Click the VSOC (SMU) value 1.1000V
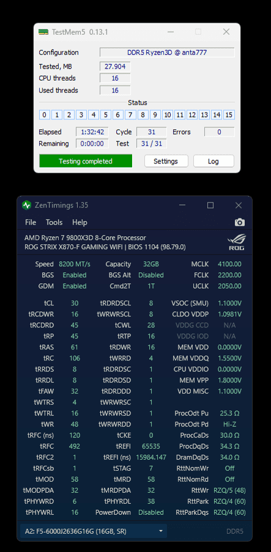The image size is (271, 552). pos(229,303)
